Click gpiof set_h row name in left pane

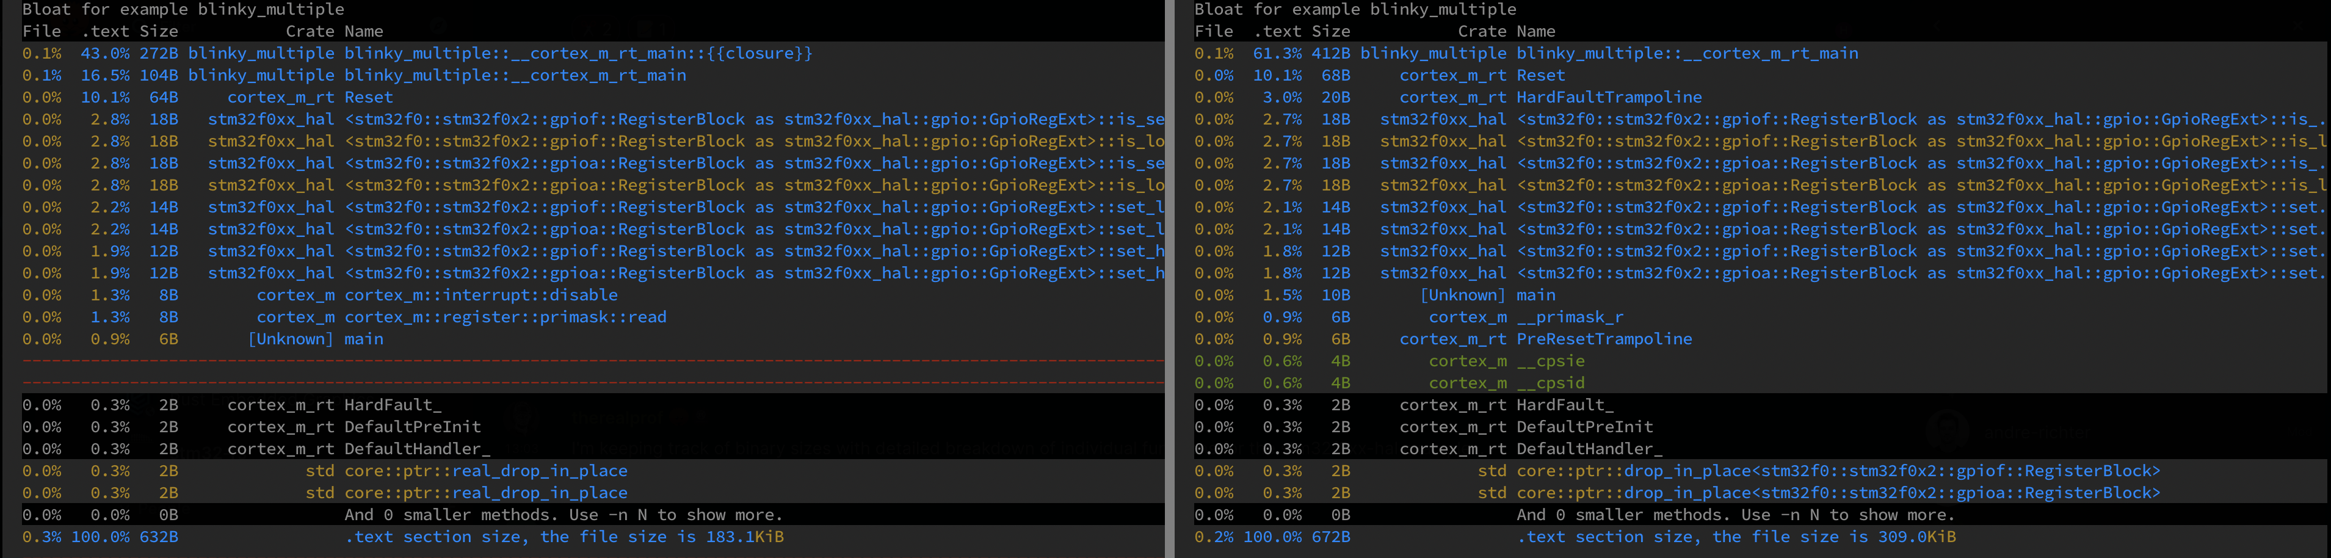click(754, 250)
